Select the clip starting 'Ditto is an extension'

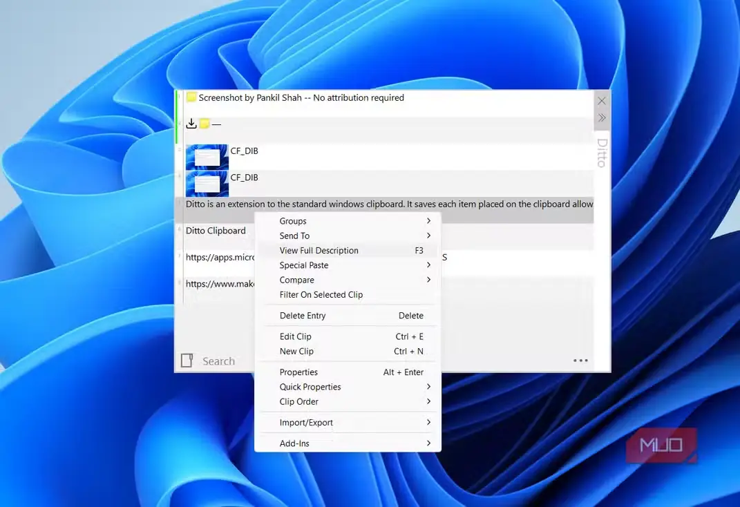(385, 210)
